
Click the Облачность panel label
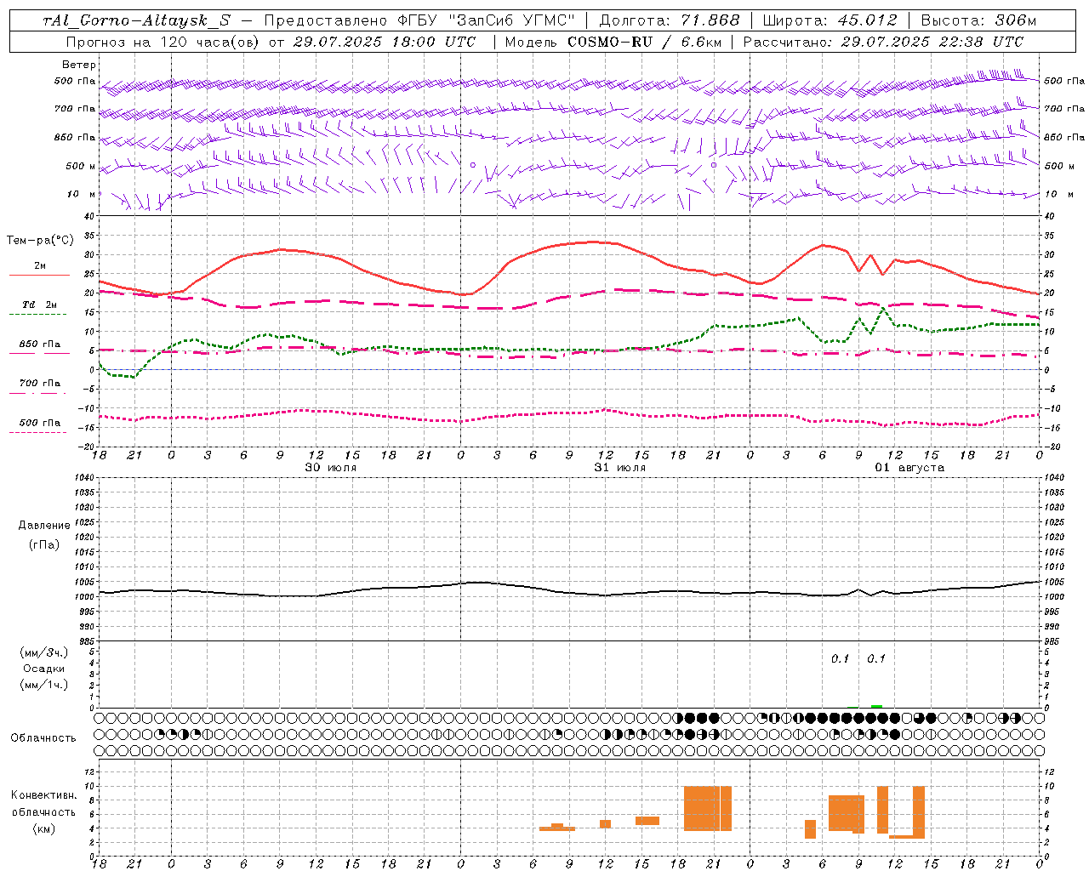(x=43, y=737)
